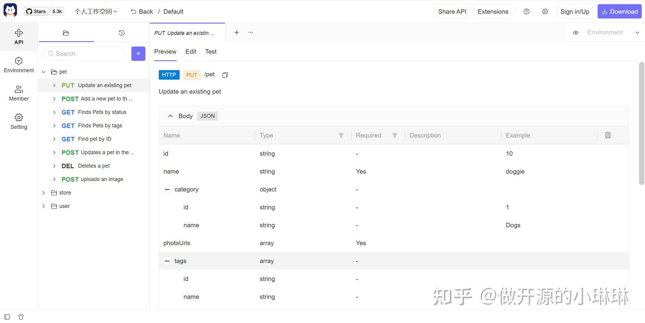Screen dimensions: 645x323
Task: Click the HTTP protocol badge
Action: (169, 75)
